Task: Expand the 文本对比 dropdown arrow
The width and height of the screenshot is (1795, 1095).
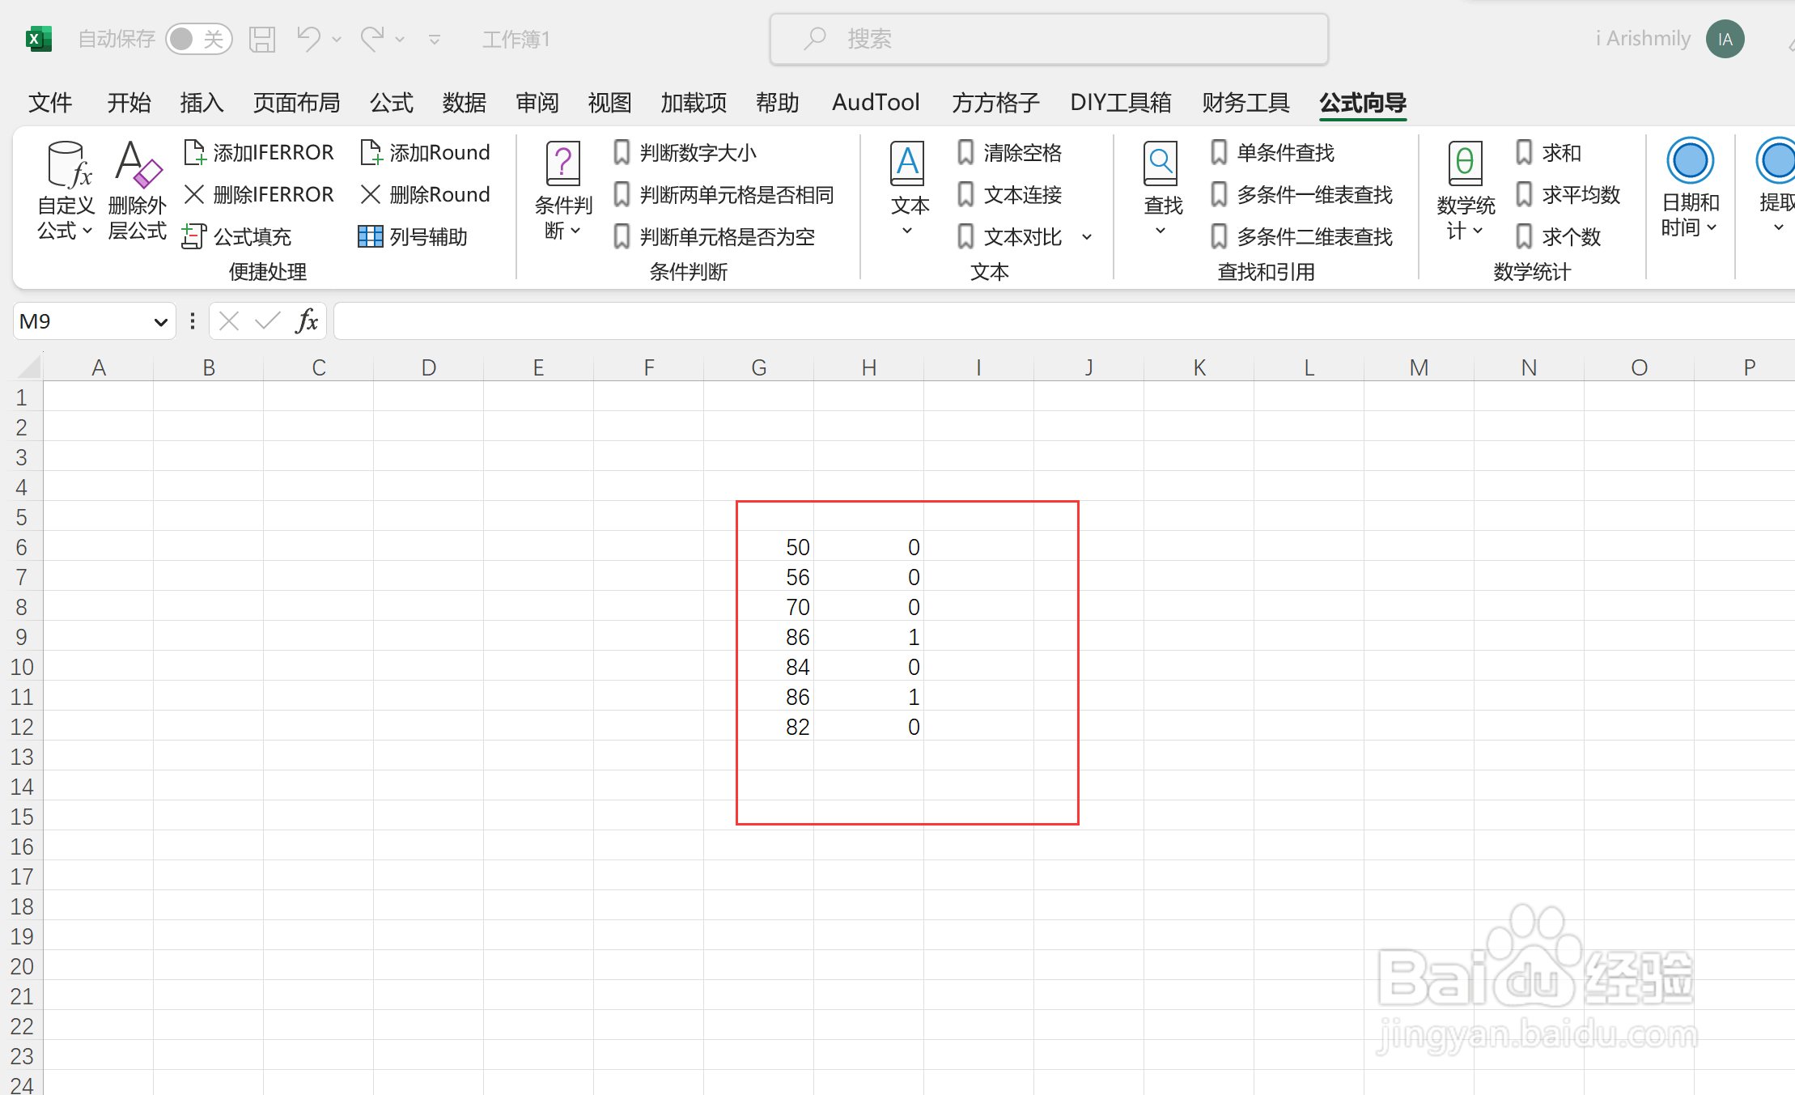Action: [x=1088, y=236]
